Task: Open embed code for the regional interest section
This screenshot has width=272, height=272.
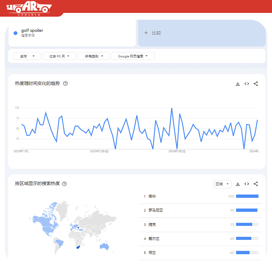Action: pos(247,184)
